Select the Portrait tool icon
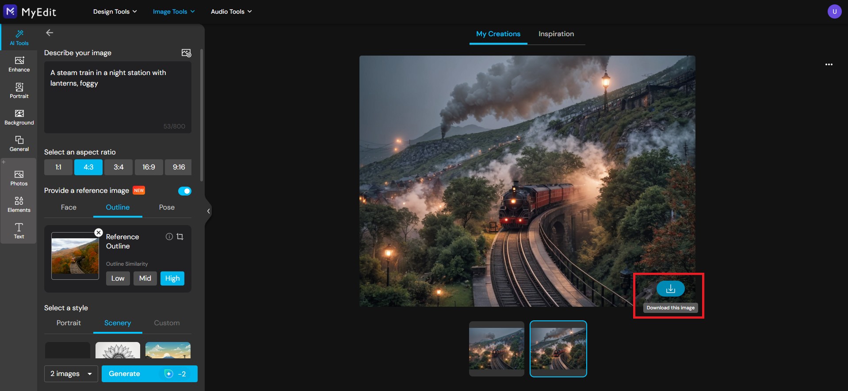Screen dimensions: 848x391 (x=19, y=90)
